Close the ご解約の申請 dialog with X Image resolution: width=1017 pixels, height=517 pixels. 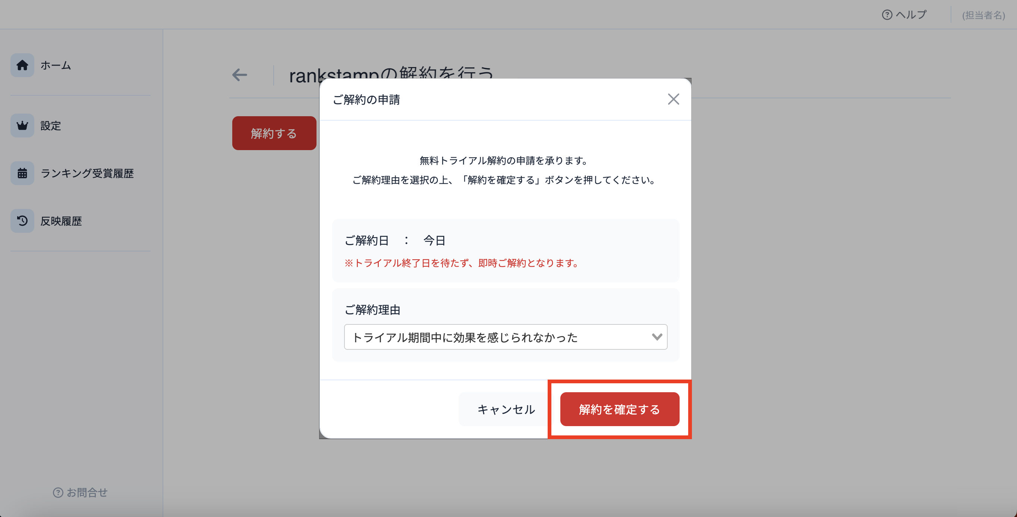coord(673,99)
